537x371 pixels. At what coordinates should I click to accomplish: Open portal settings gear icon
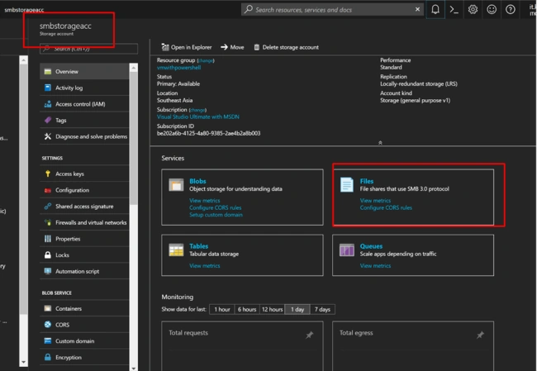pyautogui.click(x=473, y=10)
